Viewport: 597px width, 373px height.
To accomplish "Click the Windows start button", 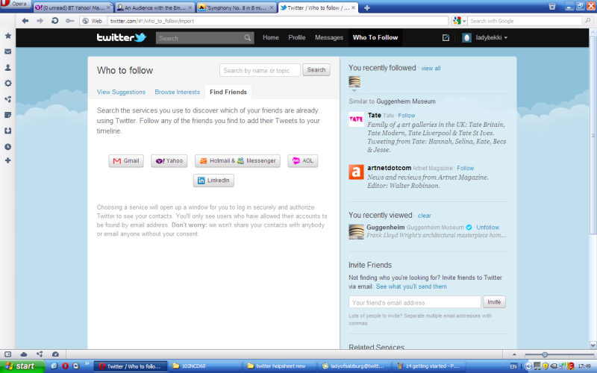I will coord(22,366).
